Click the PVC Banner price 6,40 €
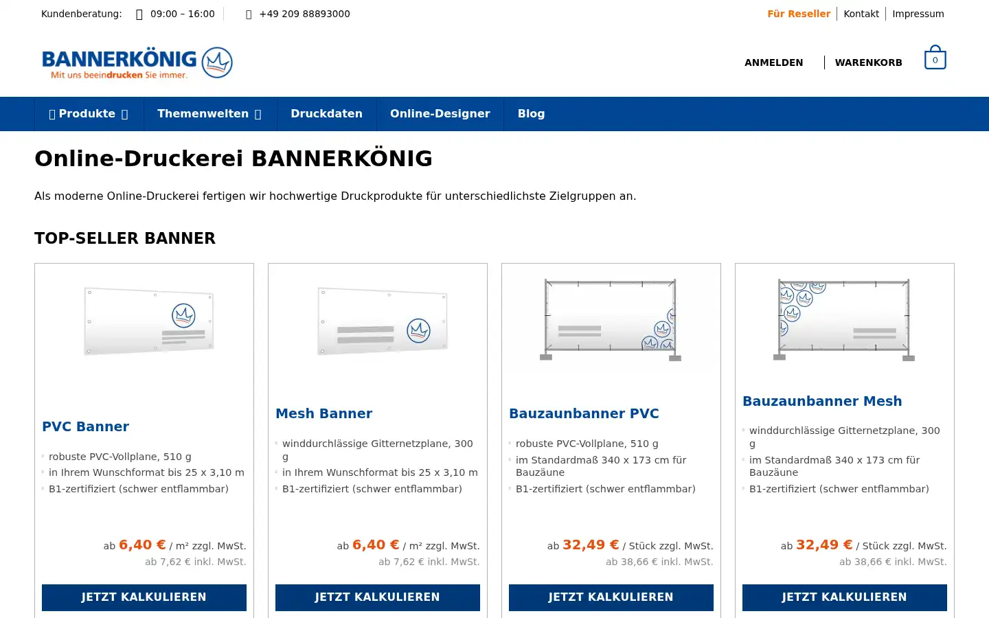 [x=142, y=545]
